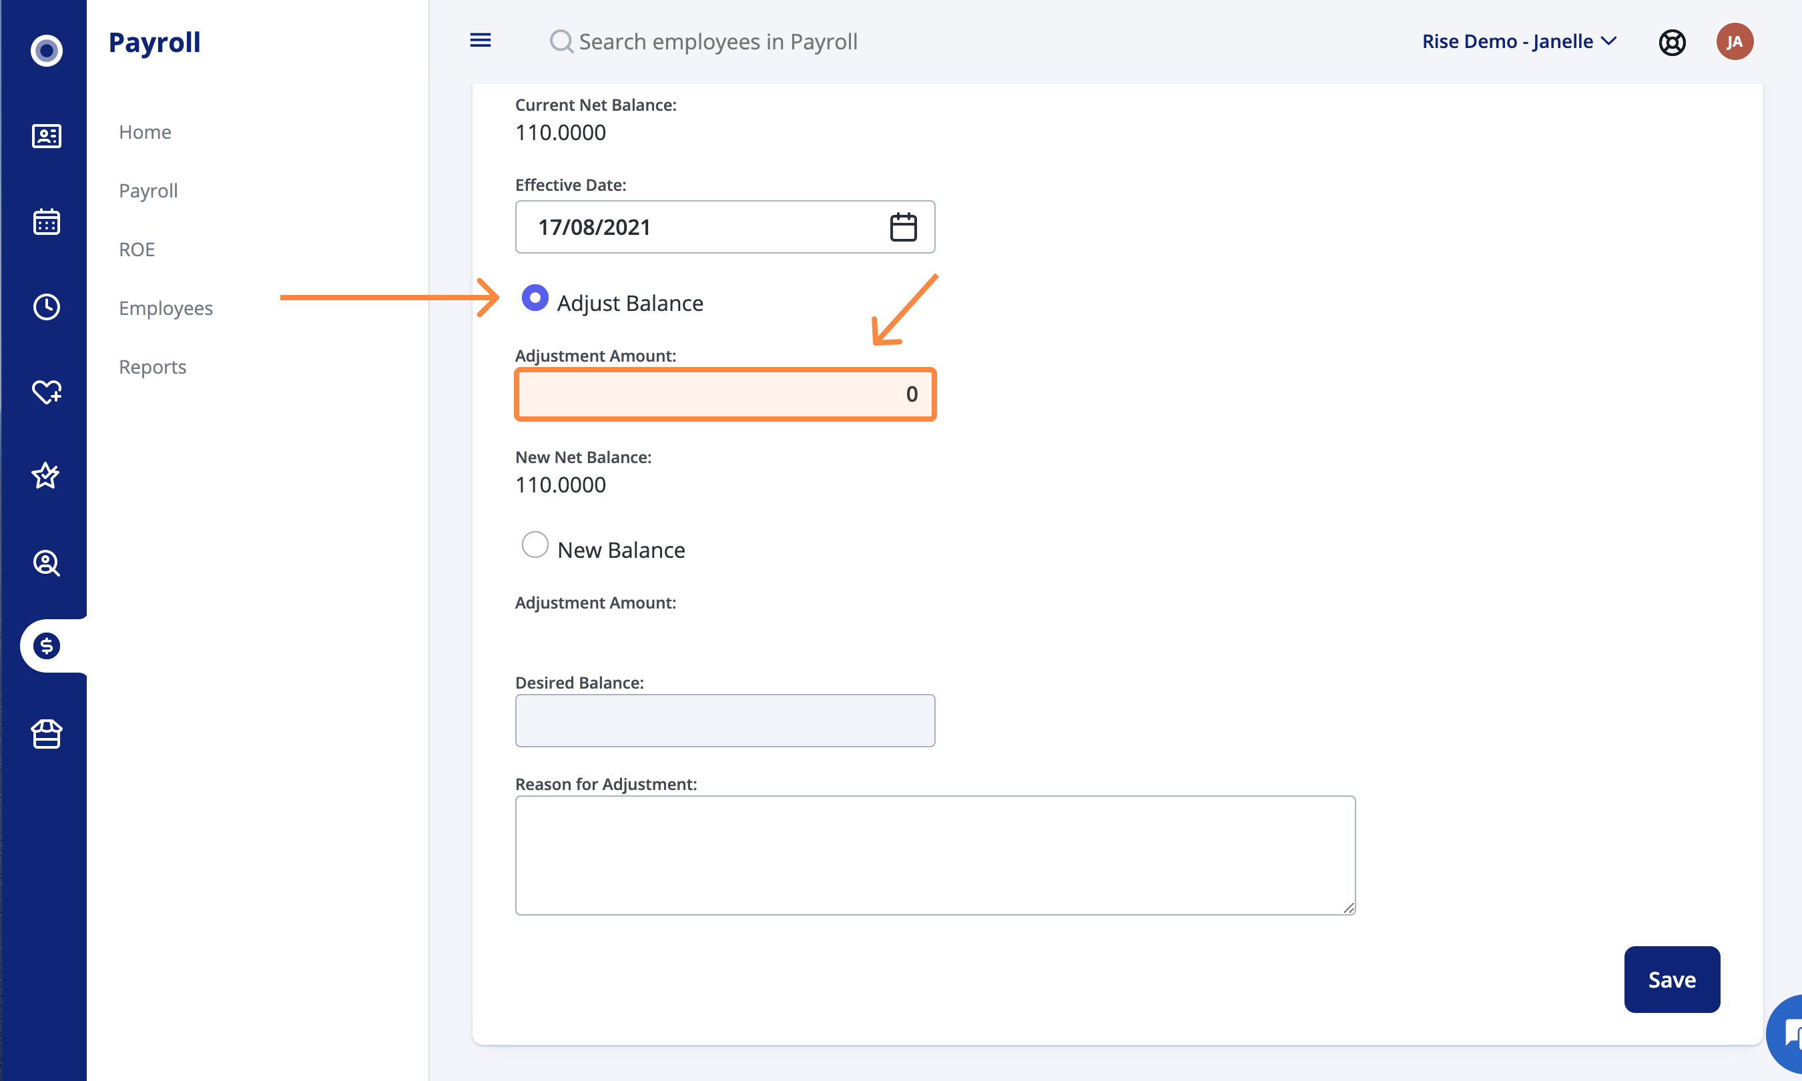Click the New Net Balance value 110.0000
The image size is (1802, 1081).
point(560,485)
